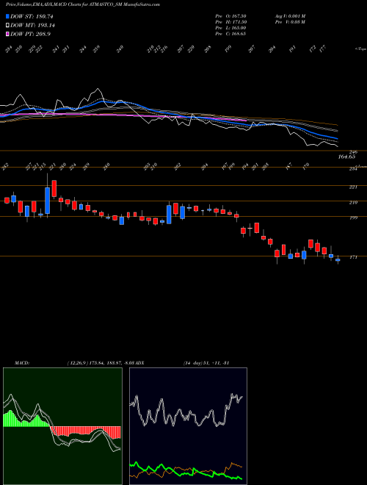The height and width of the screenshot is (485, 367).
Task: Click the 171 price axis label
Action: coord(353,257)
